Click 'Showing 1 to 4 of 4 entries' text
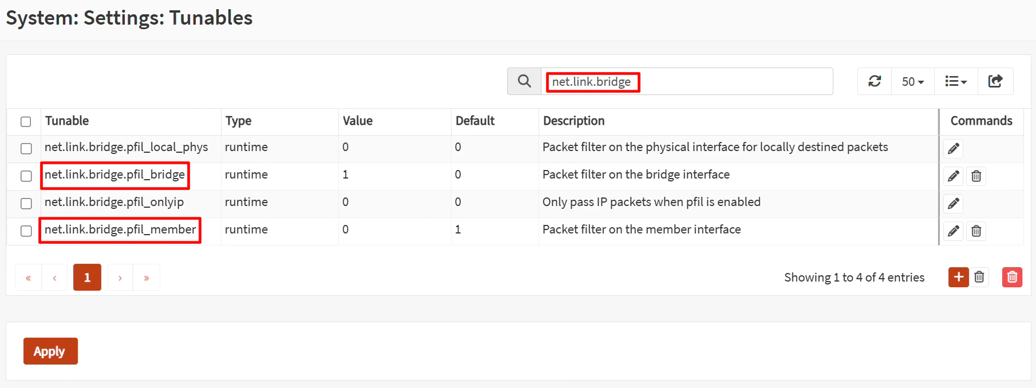 [854, 278]
